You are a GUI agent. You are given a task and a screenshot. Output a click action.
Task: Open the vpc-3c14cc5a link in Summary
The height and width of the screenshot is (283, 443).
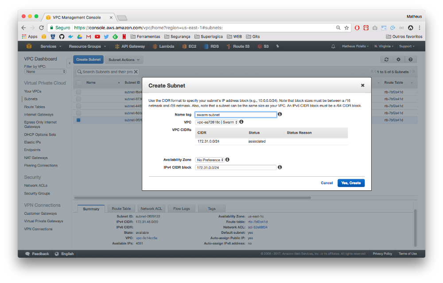(x=146, y=238)
